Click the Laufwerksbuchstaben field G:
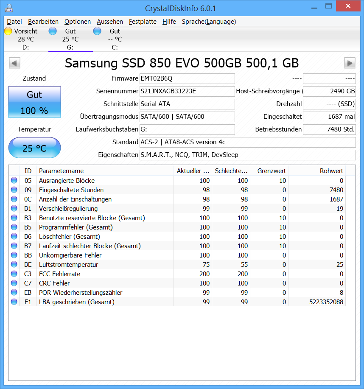Viewport: 364px width, 389px height. point(187,129)
